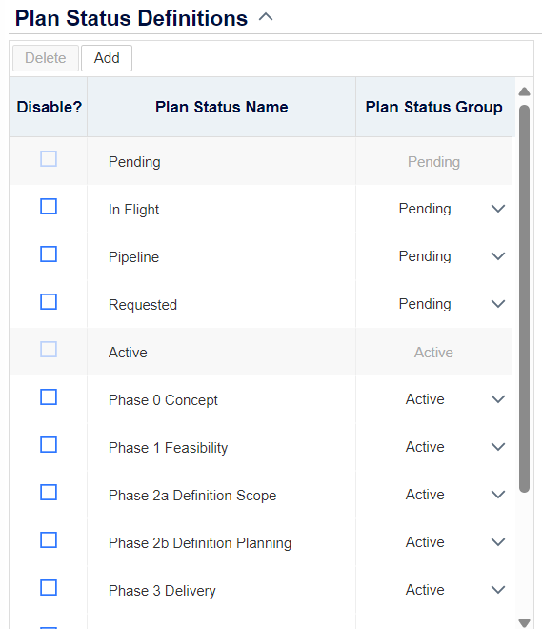Tick the Disable checkbox for Phase 0 Concept
The width and height of the screenshot is (542, 629).
tap(49, 397)
